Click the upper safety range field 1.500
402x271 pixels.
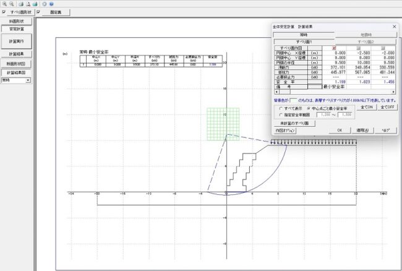(345, 114)
